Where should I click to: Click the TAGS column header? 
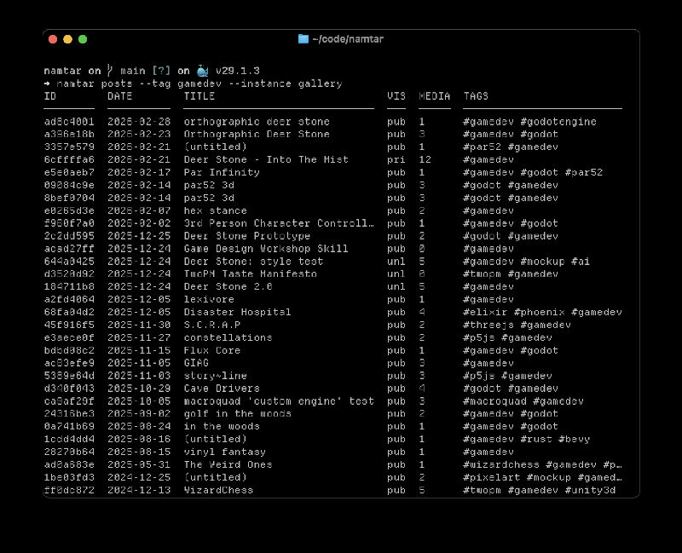(476, 96)
